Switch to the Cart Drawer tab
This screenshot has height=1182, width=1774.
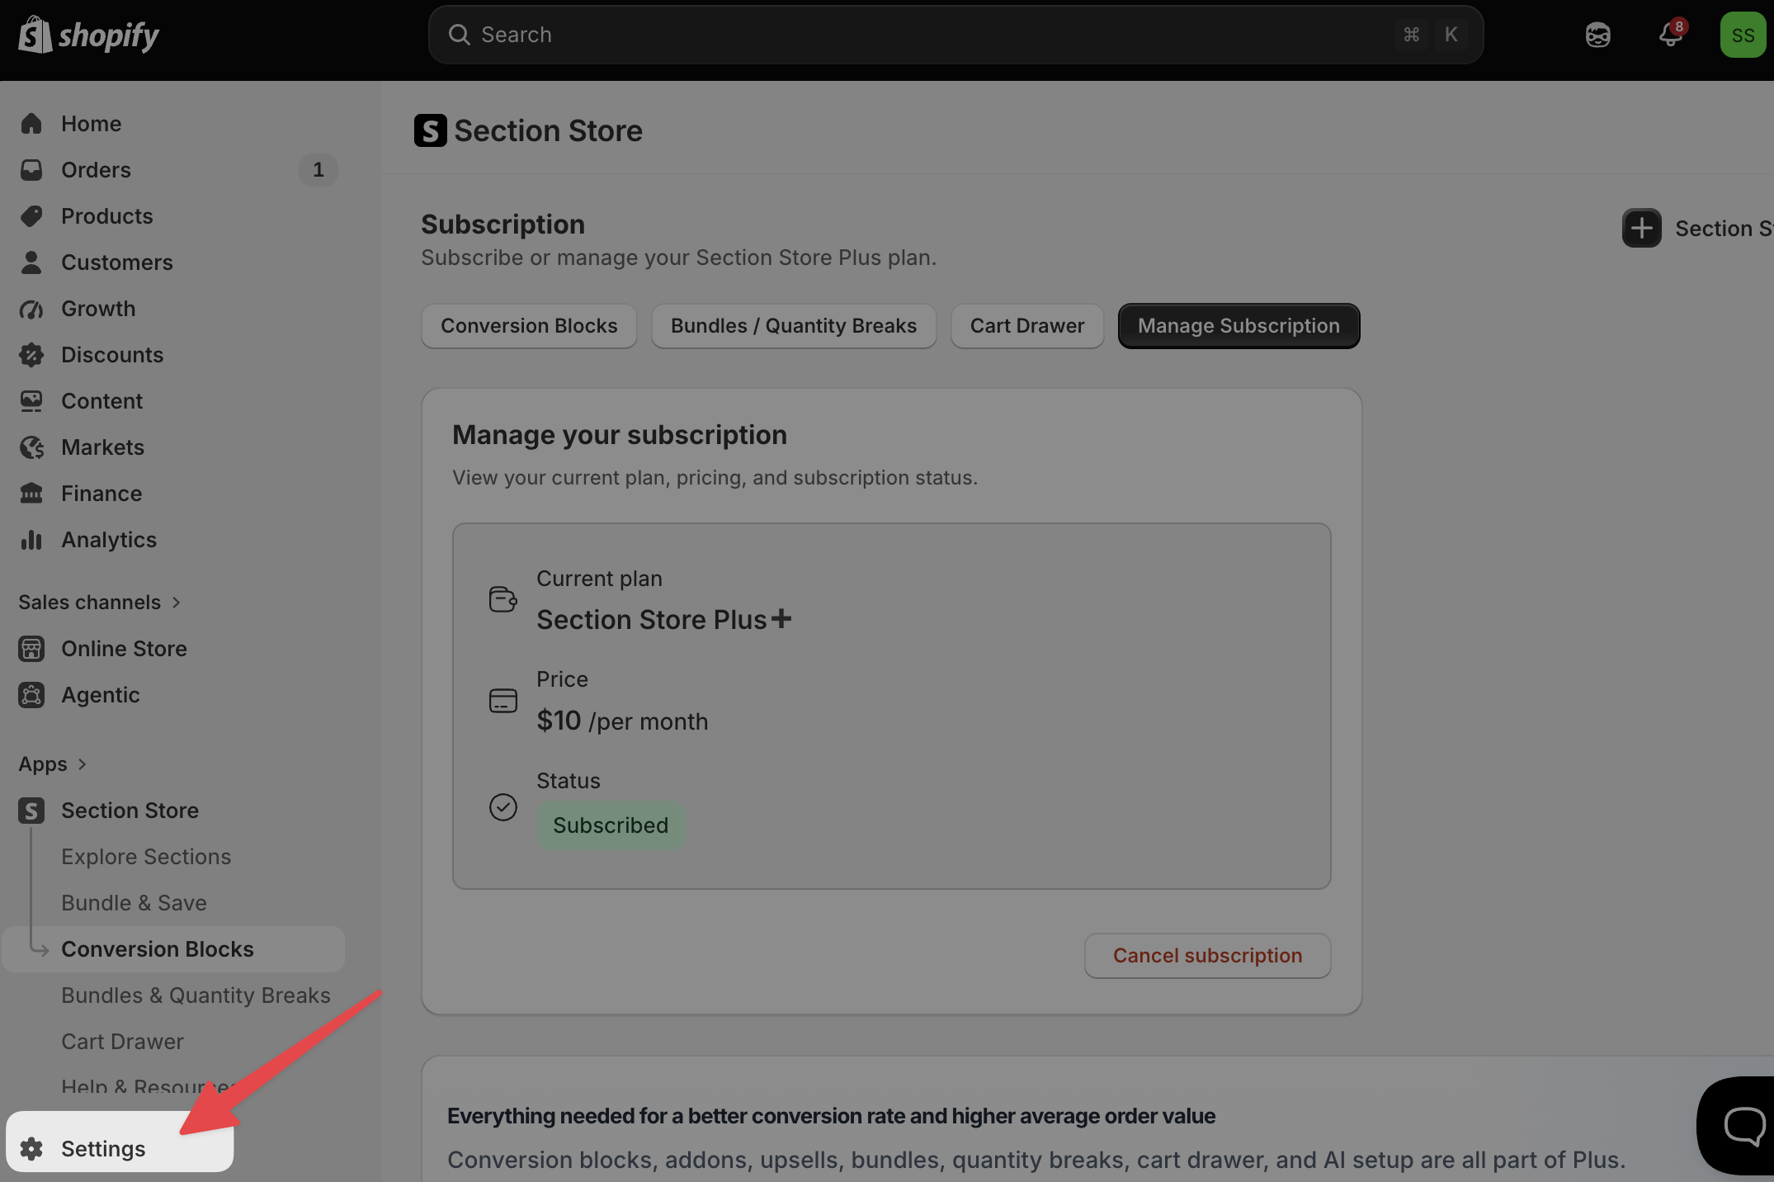(x=1027, y=326)
